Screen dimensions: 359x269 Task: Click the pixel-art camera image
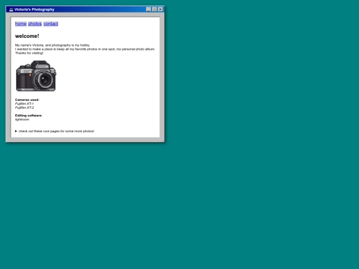36,76
